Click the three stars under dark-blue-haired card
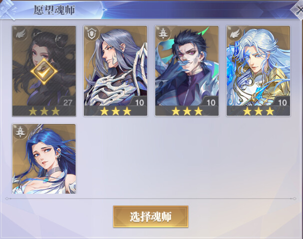This screenshot has height=239, width=303. 187,112
